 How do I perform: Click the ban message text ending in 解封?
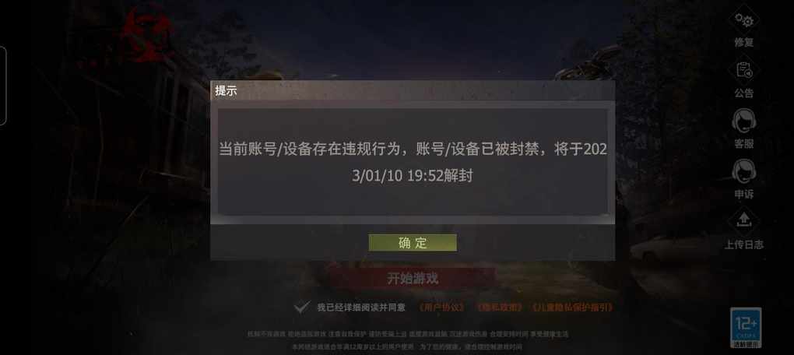pos(413,163)
